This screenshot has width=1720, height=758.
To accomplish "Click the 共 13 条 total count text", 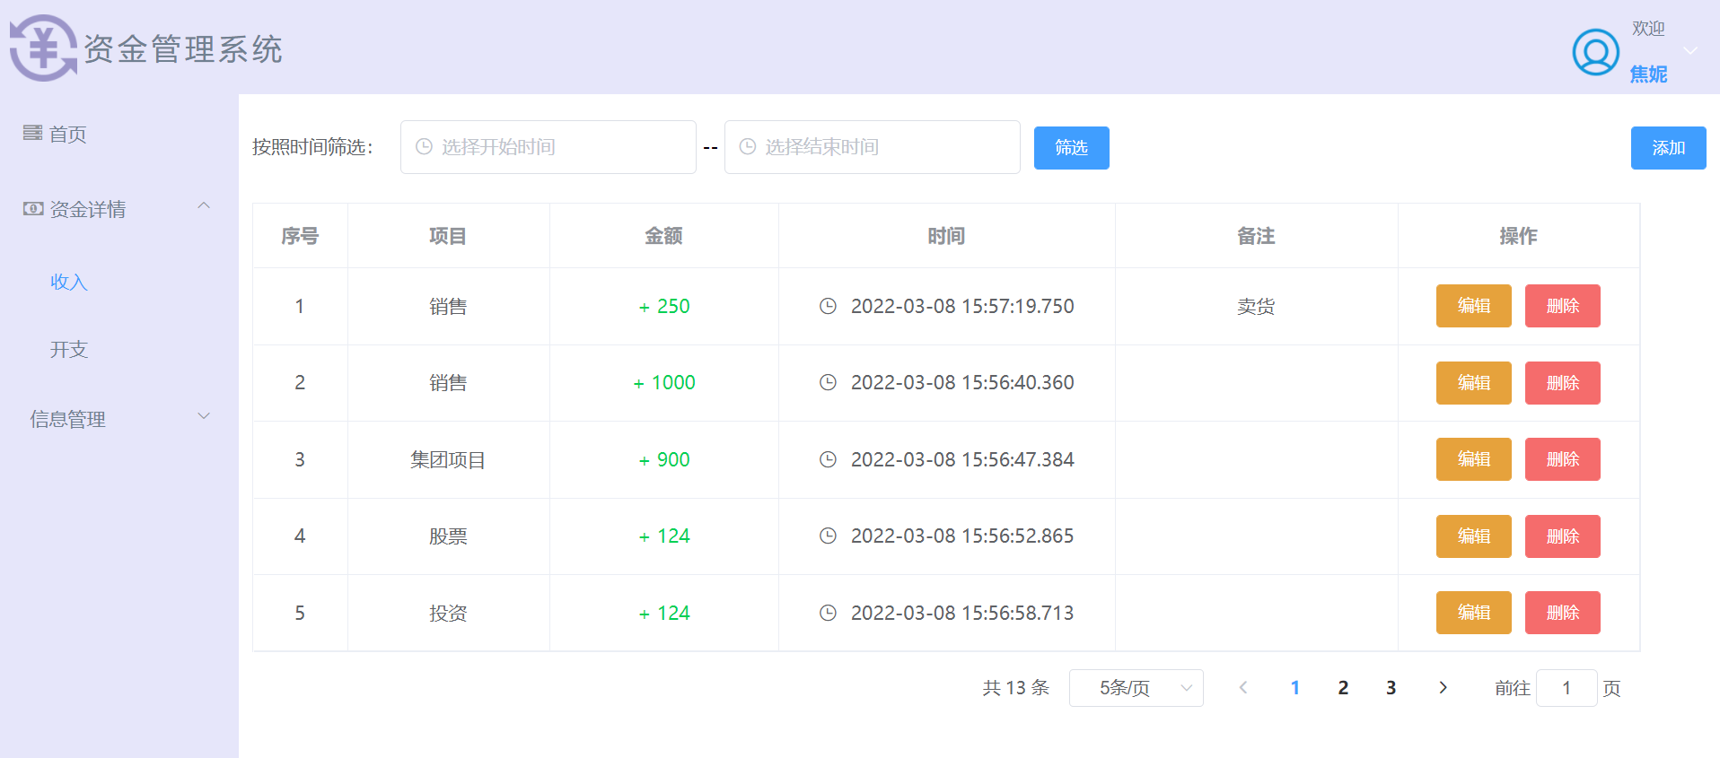I will [x=1015, y=688].
